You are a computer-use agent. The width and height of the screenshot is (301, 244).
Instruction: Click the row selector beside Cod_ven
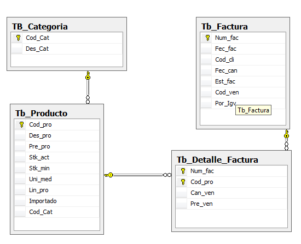pos(206,92)
